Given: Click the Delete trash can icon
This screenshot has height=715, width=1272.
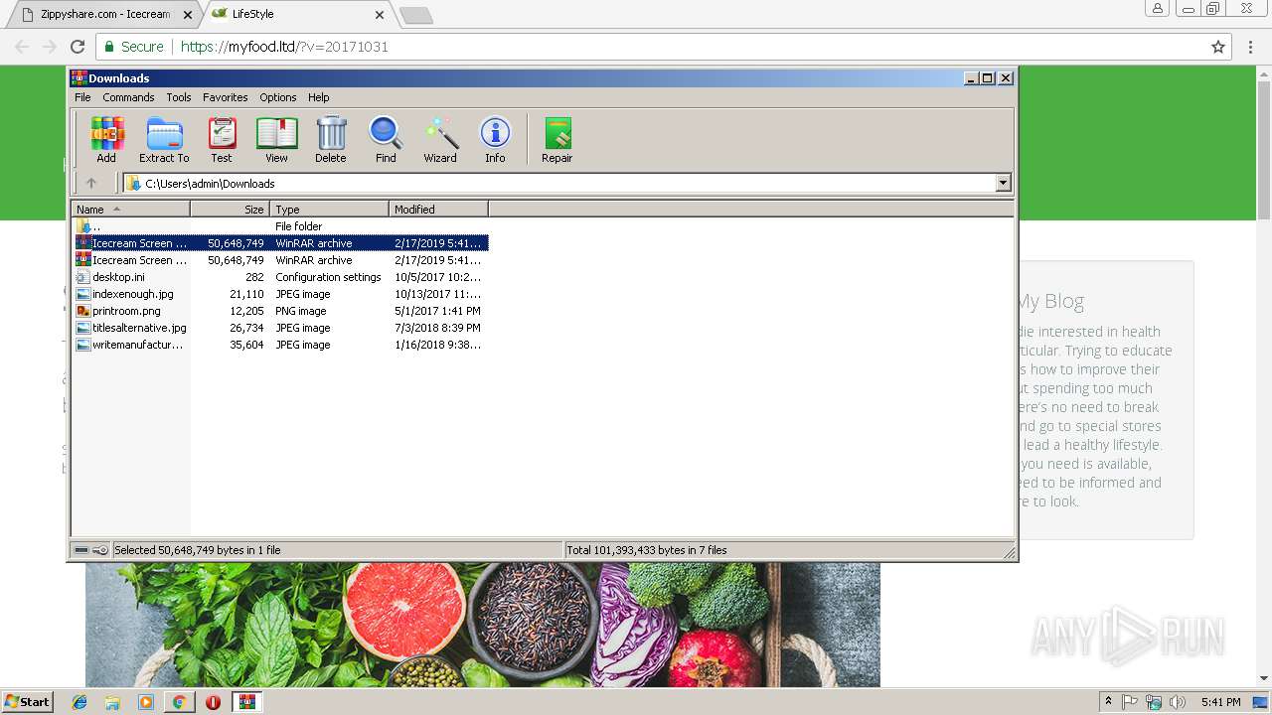Looking at the screenshot, I should click(x=331, y=139).
